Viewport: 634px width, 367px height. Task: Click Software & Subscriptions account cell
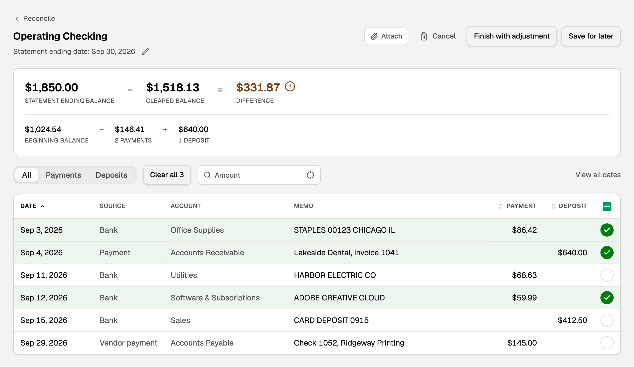tap(215, 298)
